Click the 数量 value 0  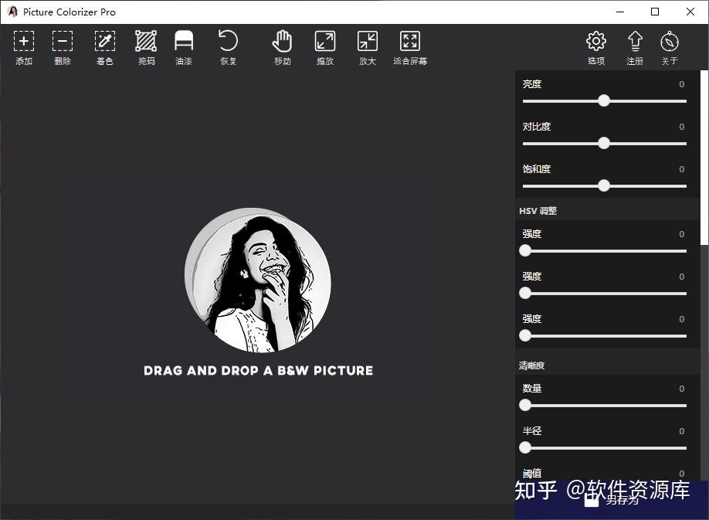coord(681,389)
